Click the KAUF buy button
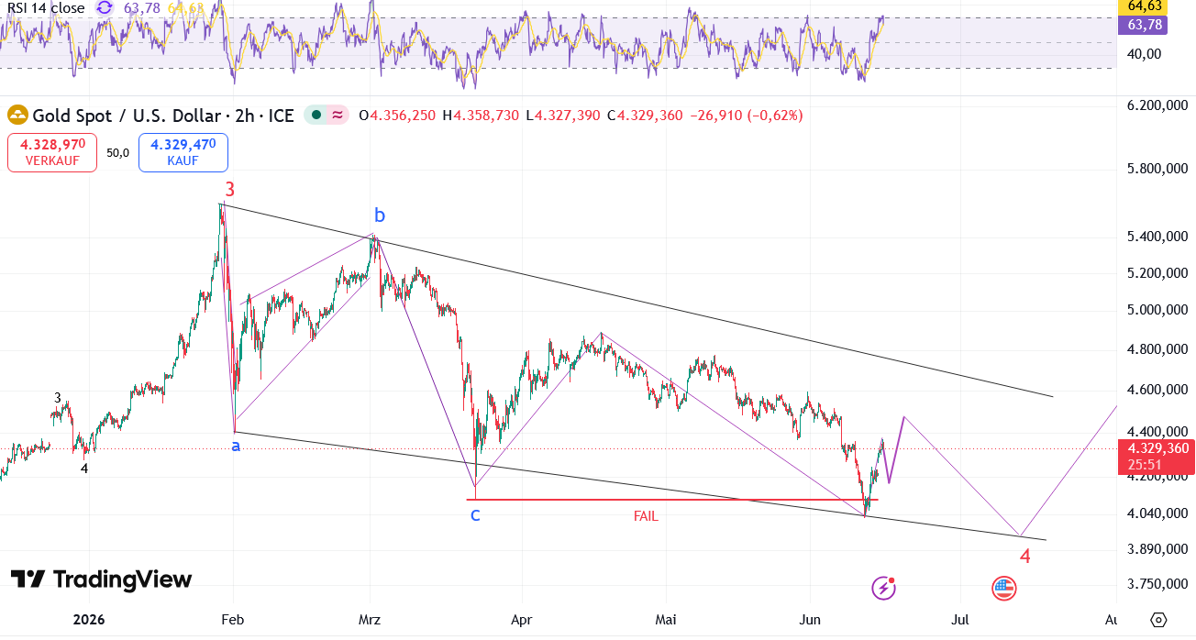This screenshot has width=1196, height=640. pos(183,152)
